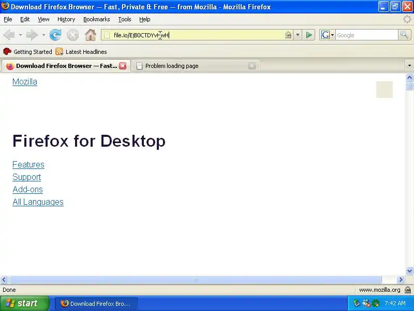The height and width of the screenshot is (311, 414).
Task: Open Latest Headlines feed bookmark
Action: click(x=81, y=51)
